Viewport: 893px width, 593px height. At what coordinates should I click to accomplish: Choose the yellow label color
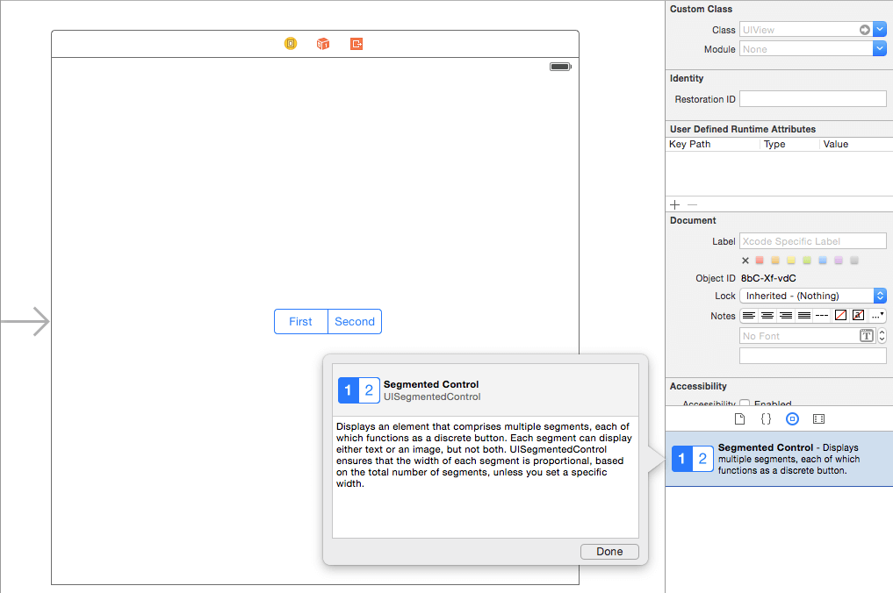click(x=791, y=261)
